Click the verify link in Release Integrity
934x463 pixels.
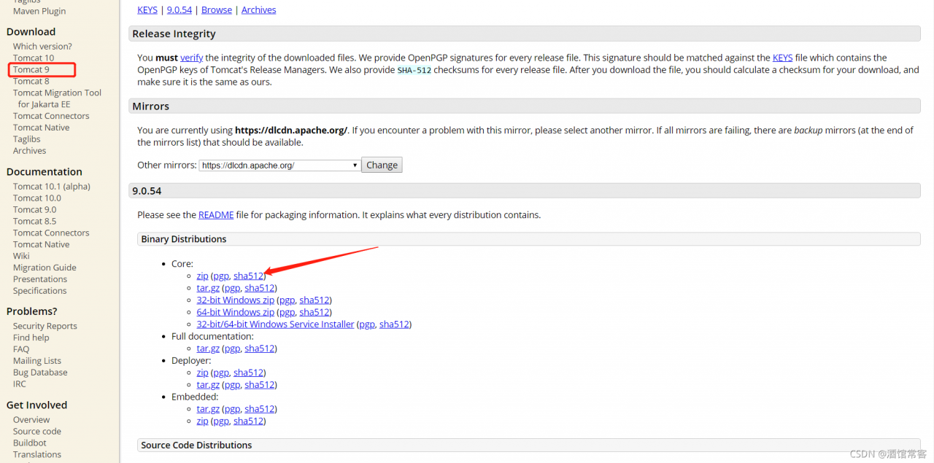pyautogui.click(x=192, y=58)
